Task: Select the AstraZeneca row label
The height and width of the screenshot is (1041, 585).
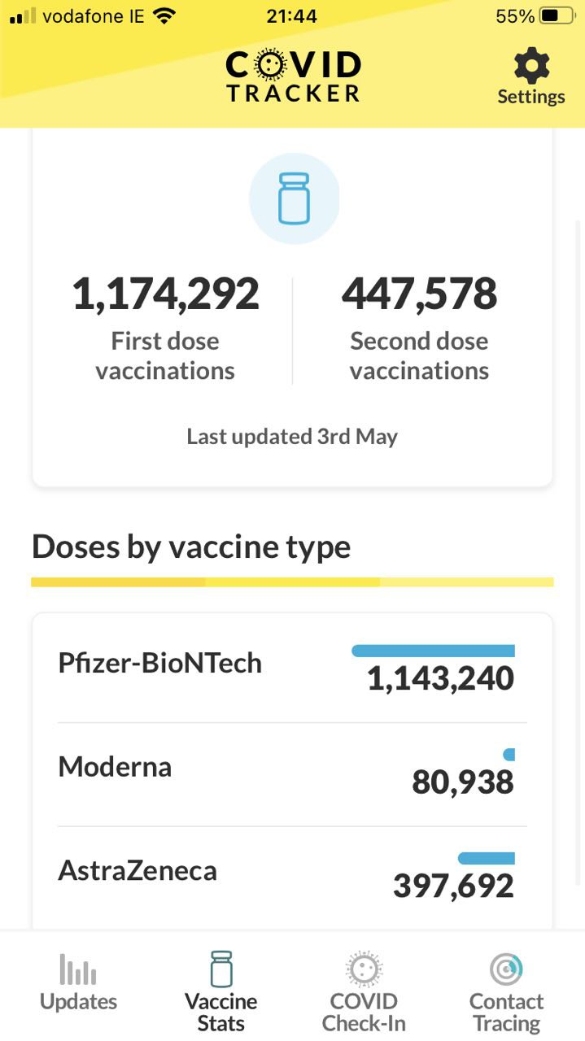Action: coord(138,871)
